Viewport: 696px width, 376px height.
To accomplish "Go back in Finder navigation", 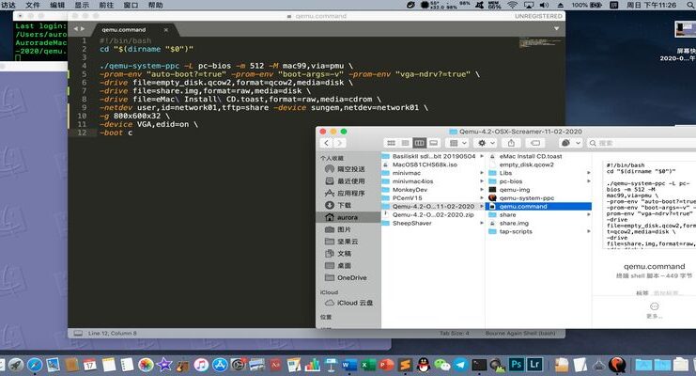I will 326,143.
